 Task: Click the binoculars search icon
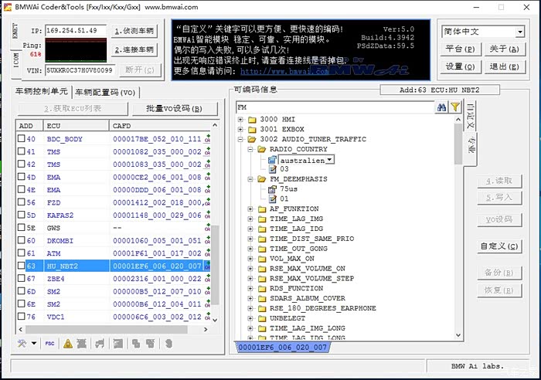(x=442, y=107)
